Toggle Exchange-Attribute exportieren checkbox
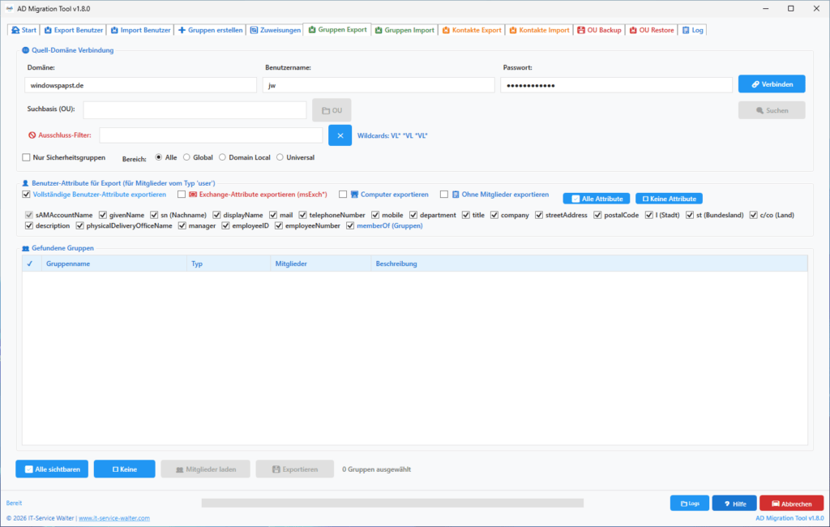The height and width of the screenshot is (527, 830). [182, 195]
